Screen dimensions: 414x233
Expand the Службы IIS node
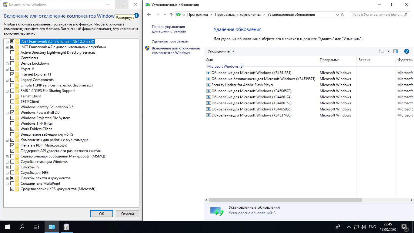tap(7, 167)
